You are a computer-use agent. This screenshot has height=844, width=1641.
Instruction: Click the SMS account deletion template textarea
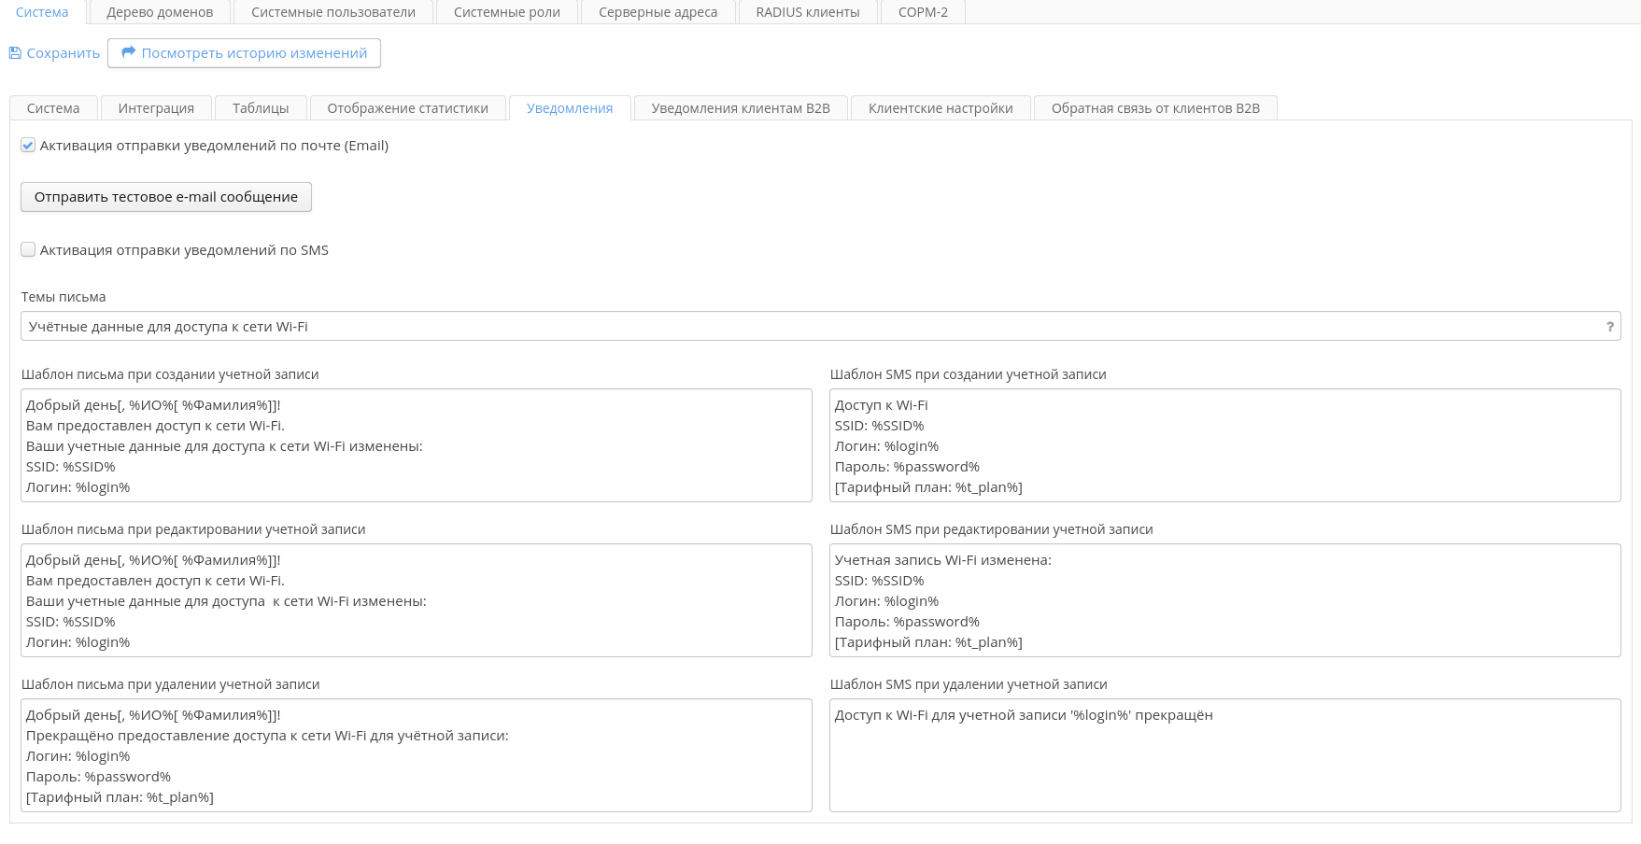1224,755
